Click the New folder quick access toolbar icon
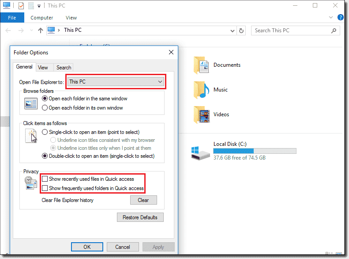 coord(31,6)
